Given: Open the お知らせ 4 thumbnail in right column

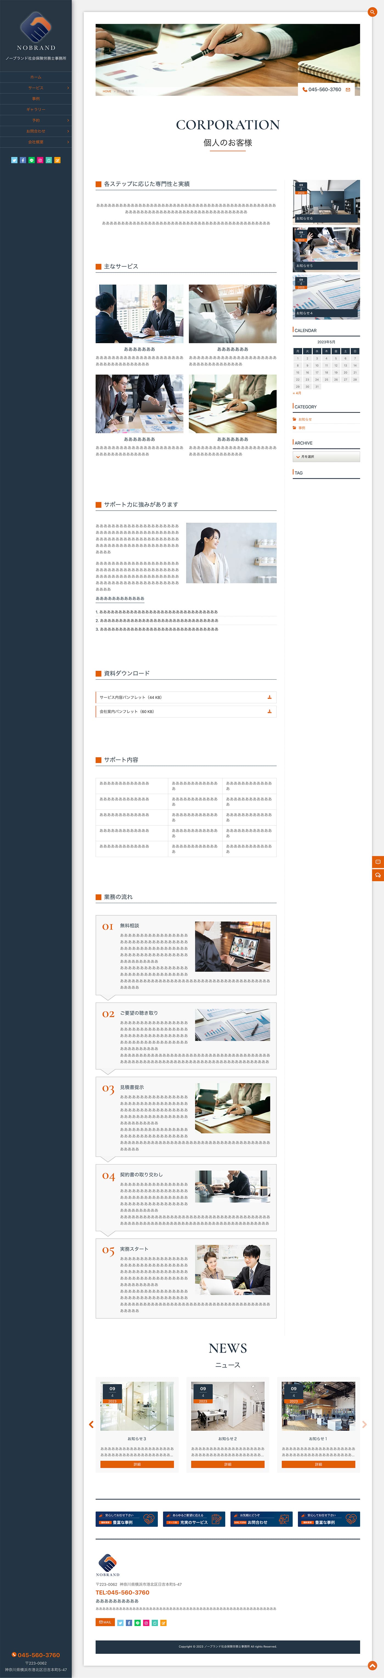Looking at the screenshot, I should (326, 296).
